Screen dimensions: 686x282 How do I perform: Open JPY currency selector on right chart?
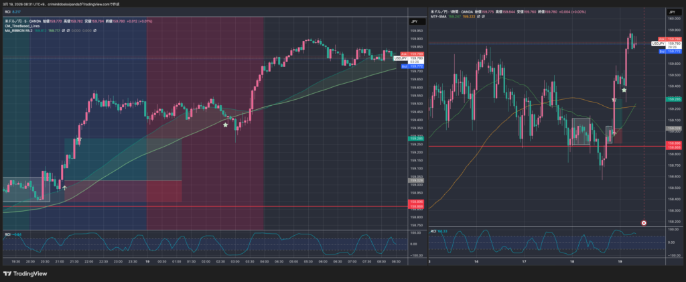[x=671, y=13]
